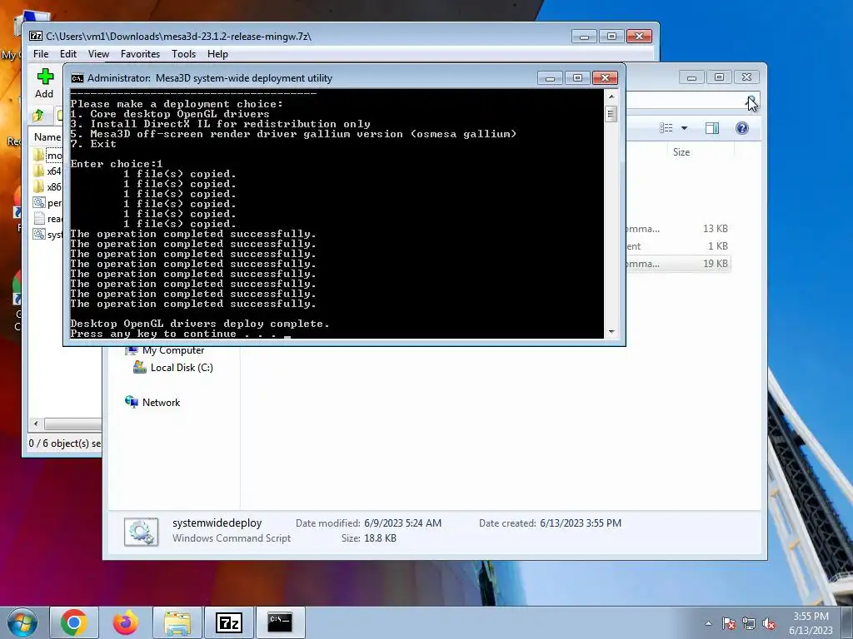Click the systemwidedeploy file thumbnail in details pane
The width and height of the screenshot is (853, 639).
click(142, 532)
